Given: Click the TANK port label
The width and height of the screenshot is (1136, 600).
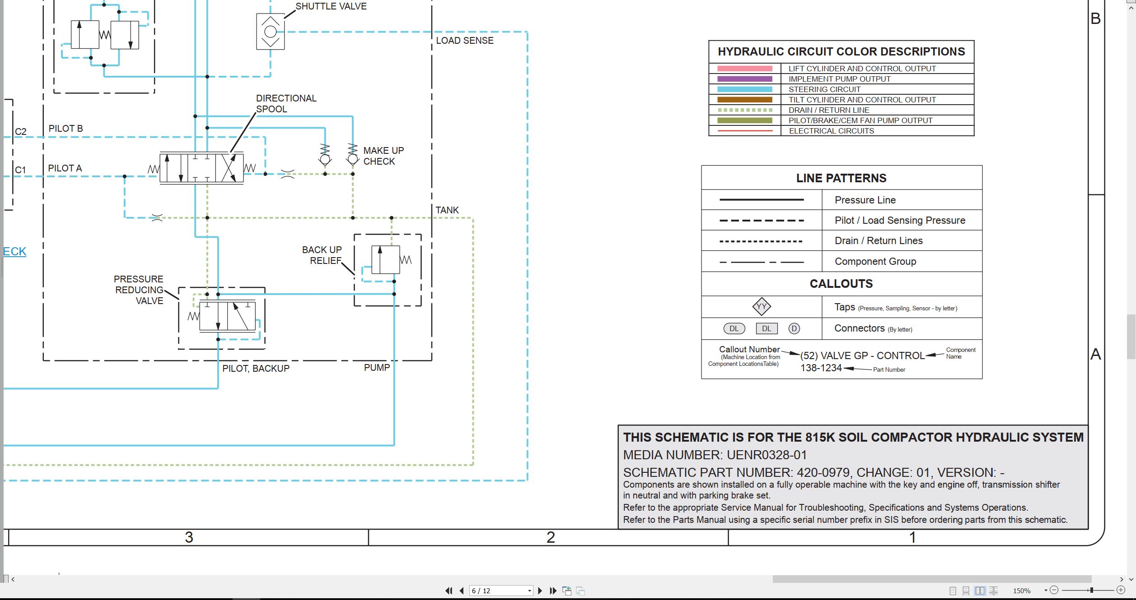Looking at the screenshot, I should [447, 210].
